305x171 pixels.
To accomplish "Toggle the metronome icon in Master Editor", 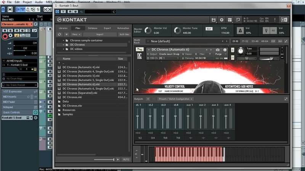I will tap(240, 31).
